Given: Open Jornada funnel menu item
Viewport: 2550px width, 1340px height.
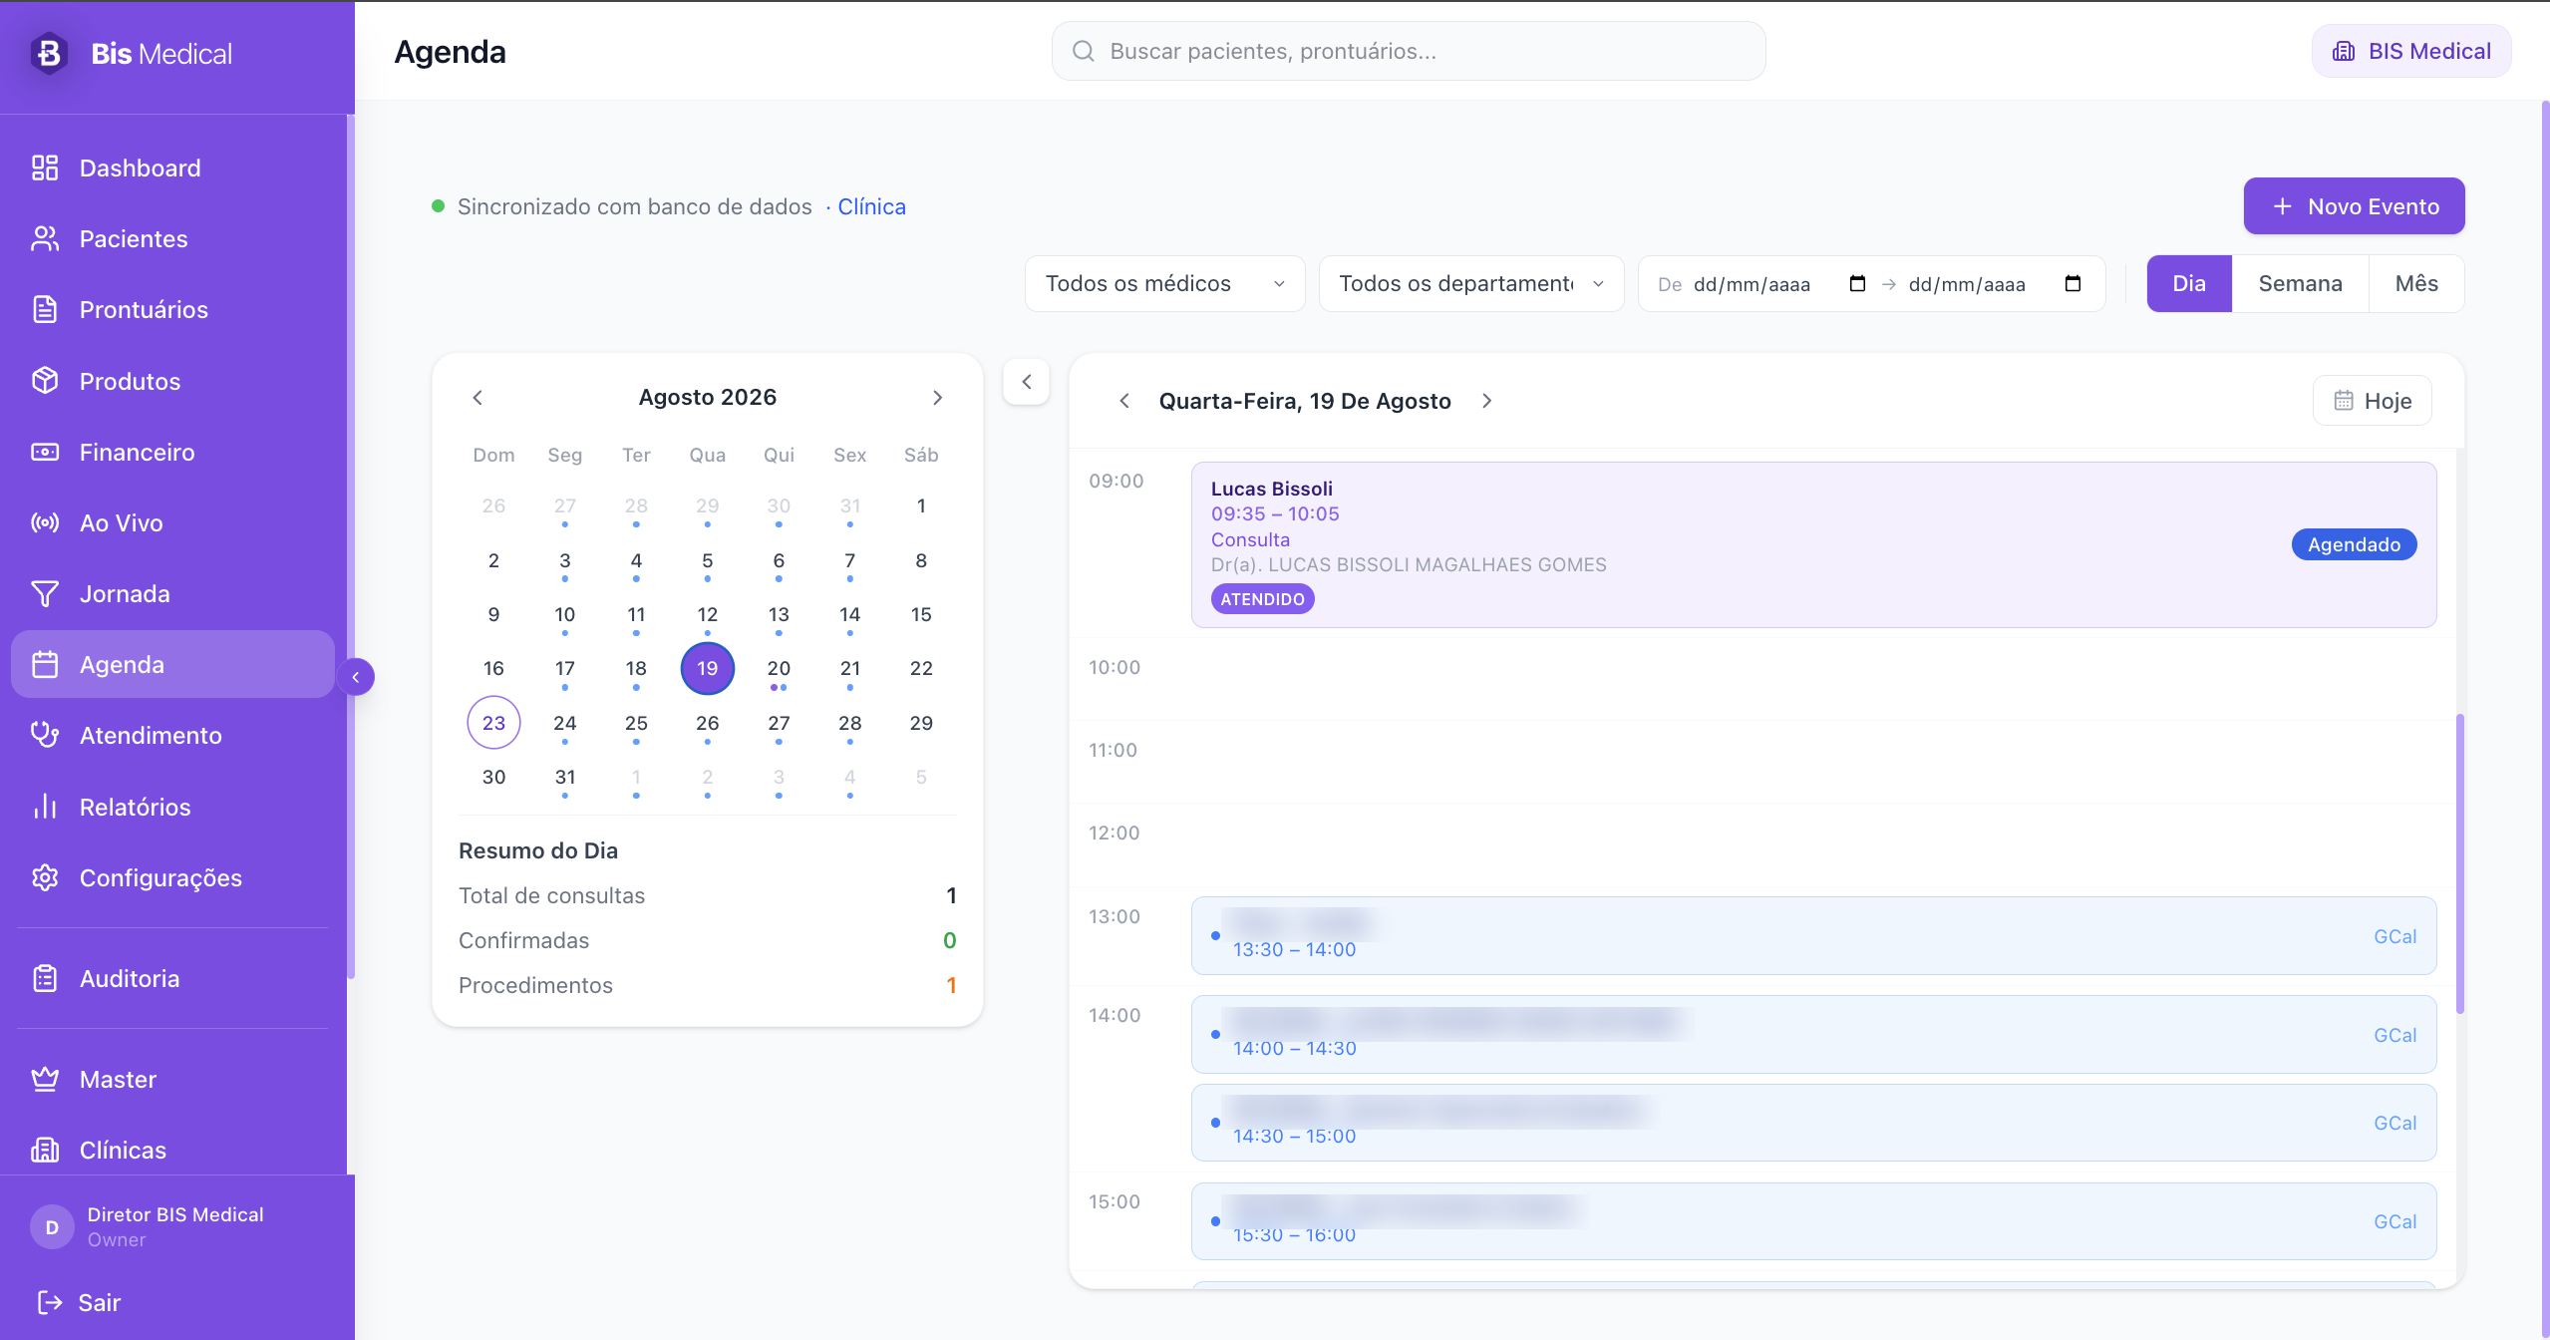Looking at the screenshot, I should [x=172, y=593].
